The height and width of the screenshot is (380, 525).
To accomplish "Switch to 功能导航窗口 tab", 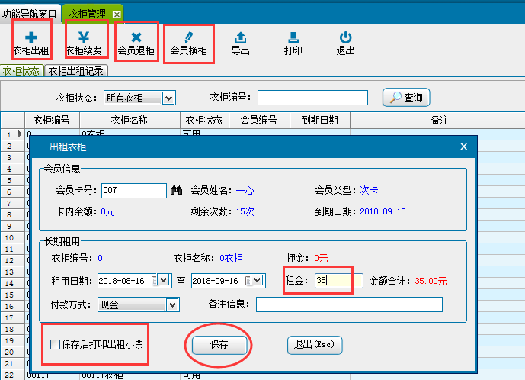I will tap(29, 14).
